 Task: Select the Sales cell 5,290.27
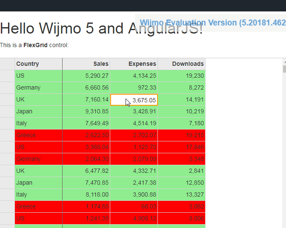86,76
